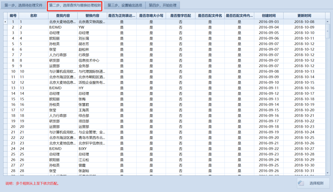Viewport: 333px width, 192px height.
Task: Click the 是否整字匹配 column header
Action: coord(180,16)
